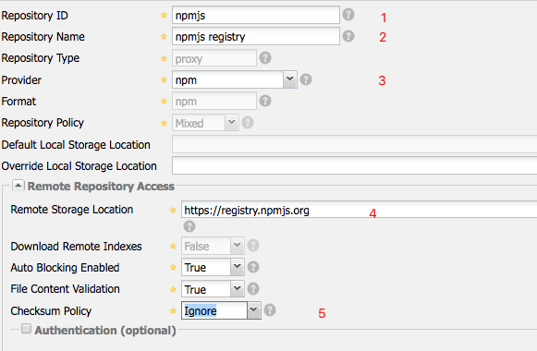Show help for Provider dropdown
This screenshot has height=351, width=537.
(306, 79)
